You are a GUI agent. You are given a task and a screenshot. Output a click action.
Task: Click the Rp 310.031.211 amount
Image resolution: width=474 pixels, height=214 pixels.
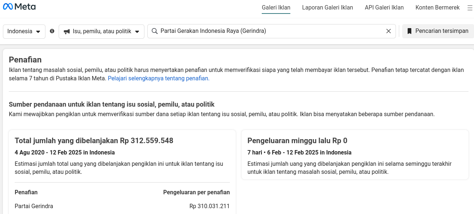point(210,206)
